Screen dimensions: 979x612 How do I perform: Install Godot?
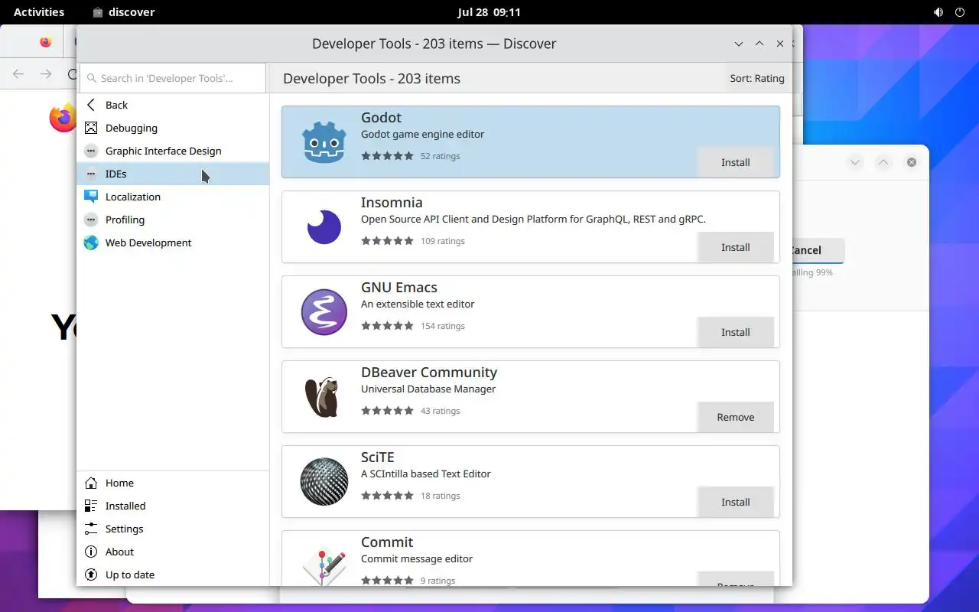736,162
